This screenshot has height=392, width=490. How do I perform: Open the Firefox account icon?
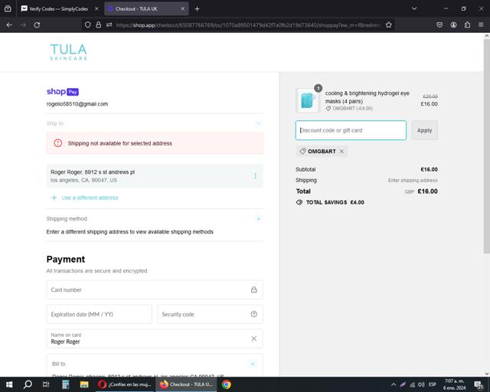(x=453, y=25)
